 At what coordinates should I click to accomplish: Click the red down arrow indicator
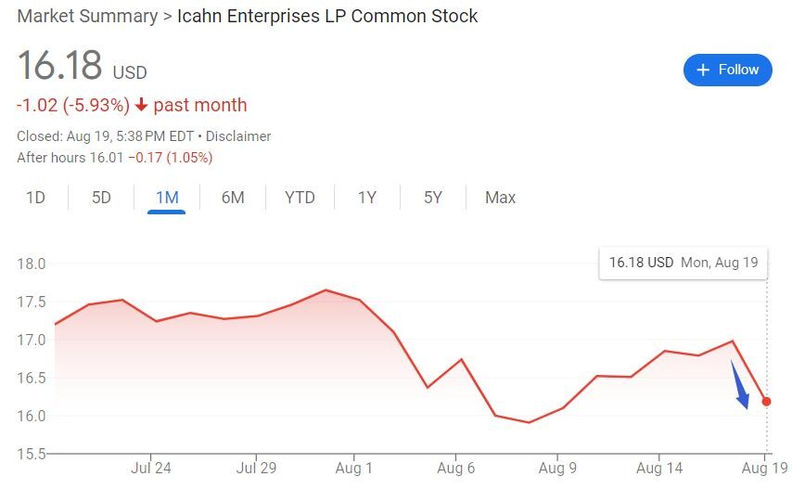141,105
